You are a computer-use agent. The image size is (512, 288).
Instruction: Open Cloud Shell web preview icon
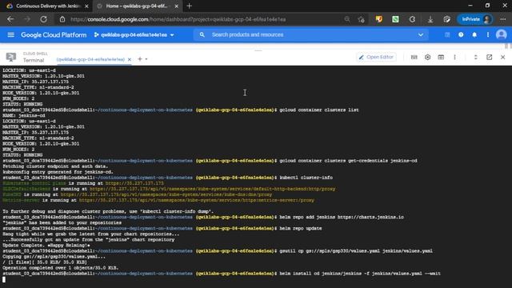tap(441, 57)
